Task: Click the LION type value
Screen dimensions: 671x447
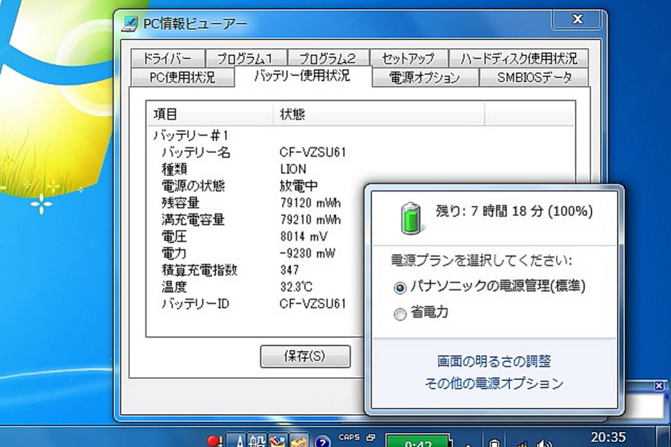Action: click(x=293, y=169)
